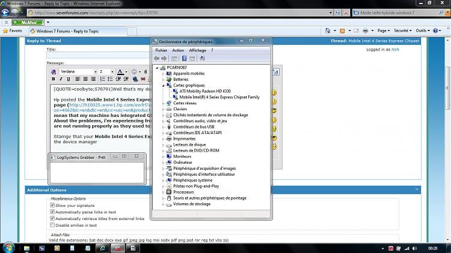This screenshot has height=253, width=451.
Task: Click browser refresh icon beside address bar
Action: coord(337,13)
